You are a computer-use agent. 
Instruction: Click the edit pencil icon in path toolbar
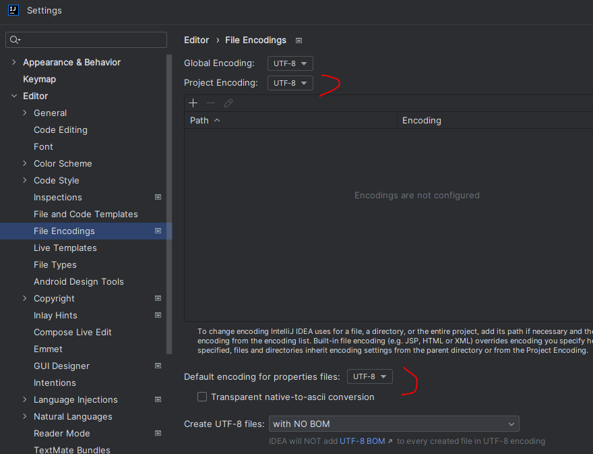[x=228, y=103]
